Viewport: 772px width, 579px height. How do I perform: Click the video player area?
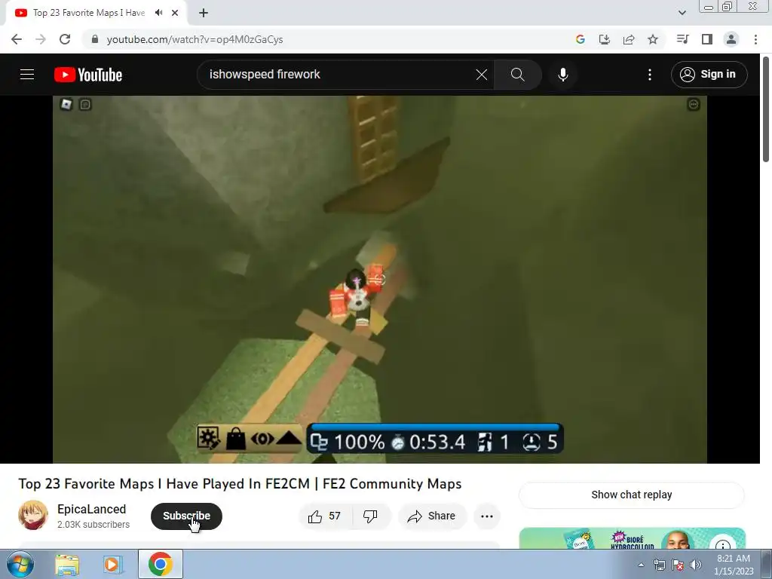coord(380,279)
